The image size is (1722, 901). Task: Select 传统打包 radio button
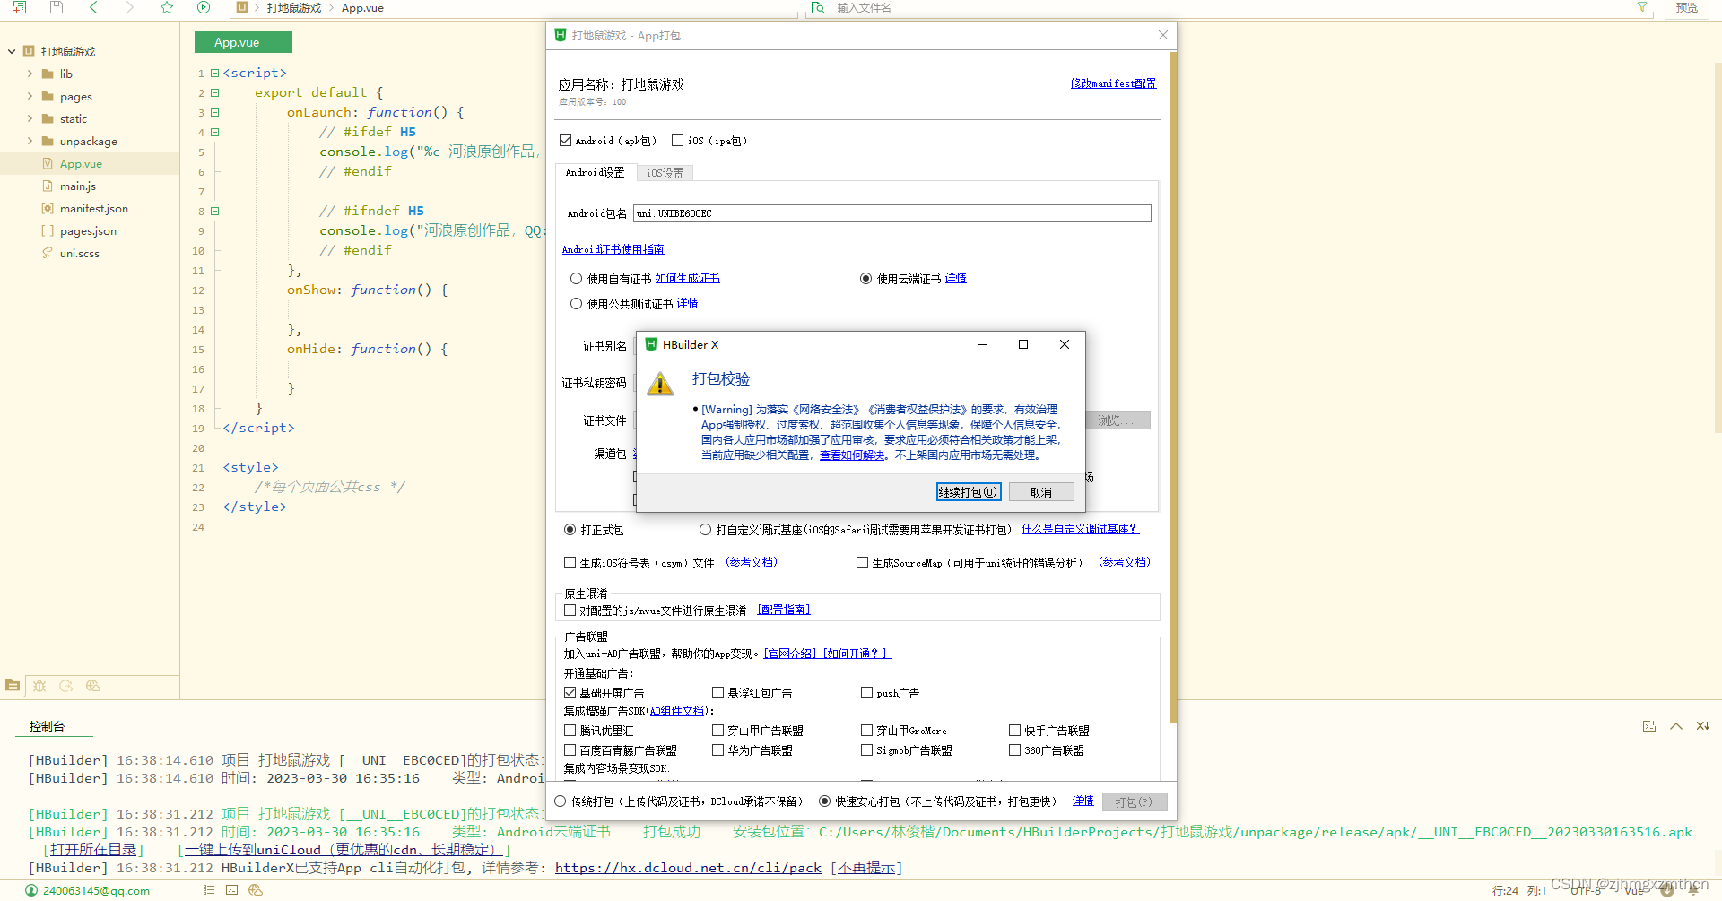(x=561, y=801)
